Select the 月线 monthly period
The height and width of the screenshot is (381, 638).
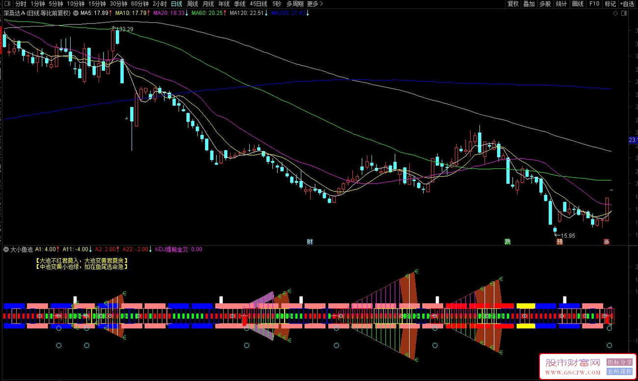pos(208,4)
